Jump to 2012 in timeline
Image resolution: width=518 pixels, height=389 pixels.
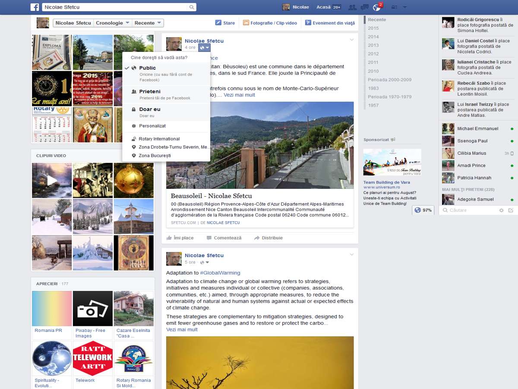(373, 54)
